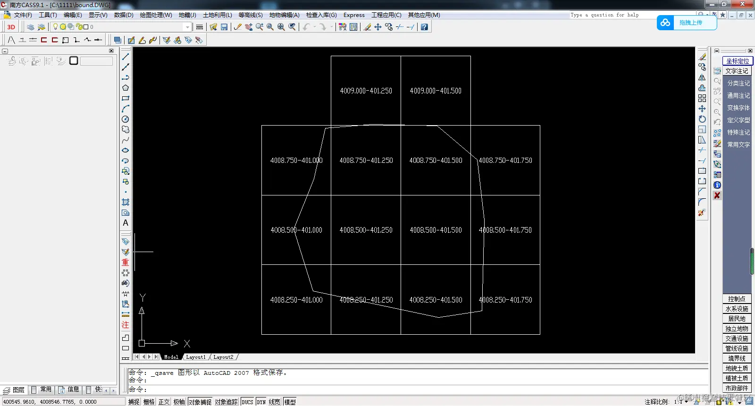Select the text 'A' tool

[x=126, y=223]
